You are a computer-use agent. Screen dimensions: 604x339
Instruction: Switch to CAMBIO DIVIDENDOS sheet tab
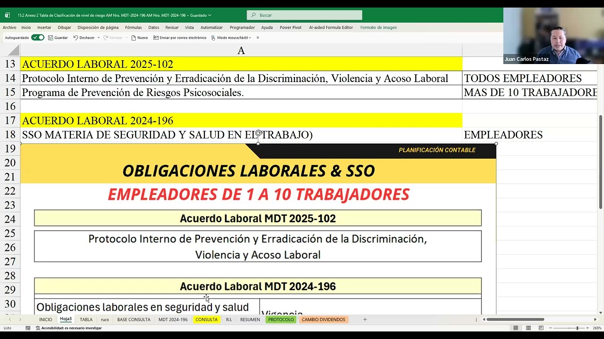[324, 320]
